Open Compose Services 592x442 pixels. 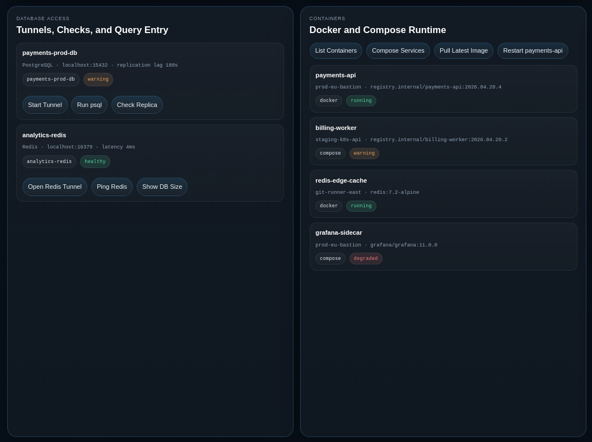pyautogui.click(x=398, y=50)
